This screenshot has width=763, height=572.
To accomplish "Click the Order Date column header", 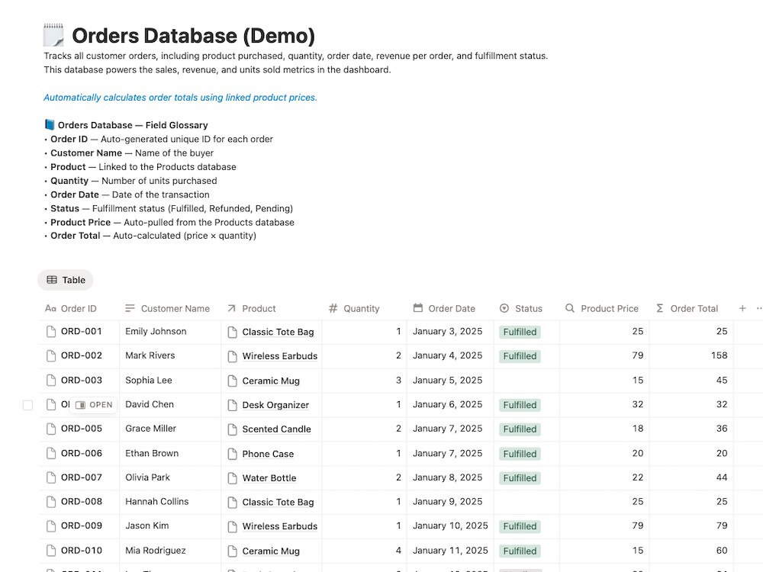I will [444, 308].
